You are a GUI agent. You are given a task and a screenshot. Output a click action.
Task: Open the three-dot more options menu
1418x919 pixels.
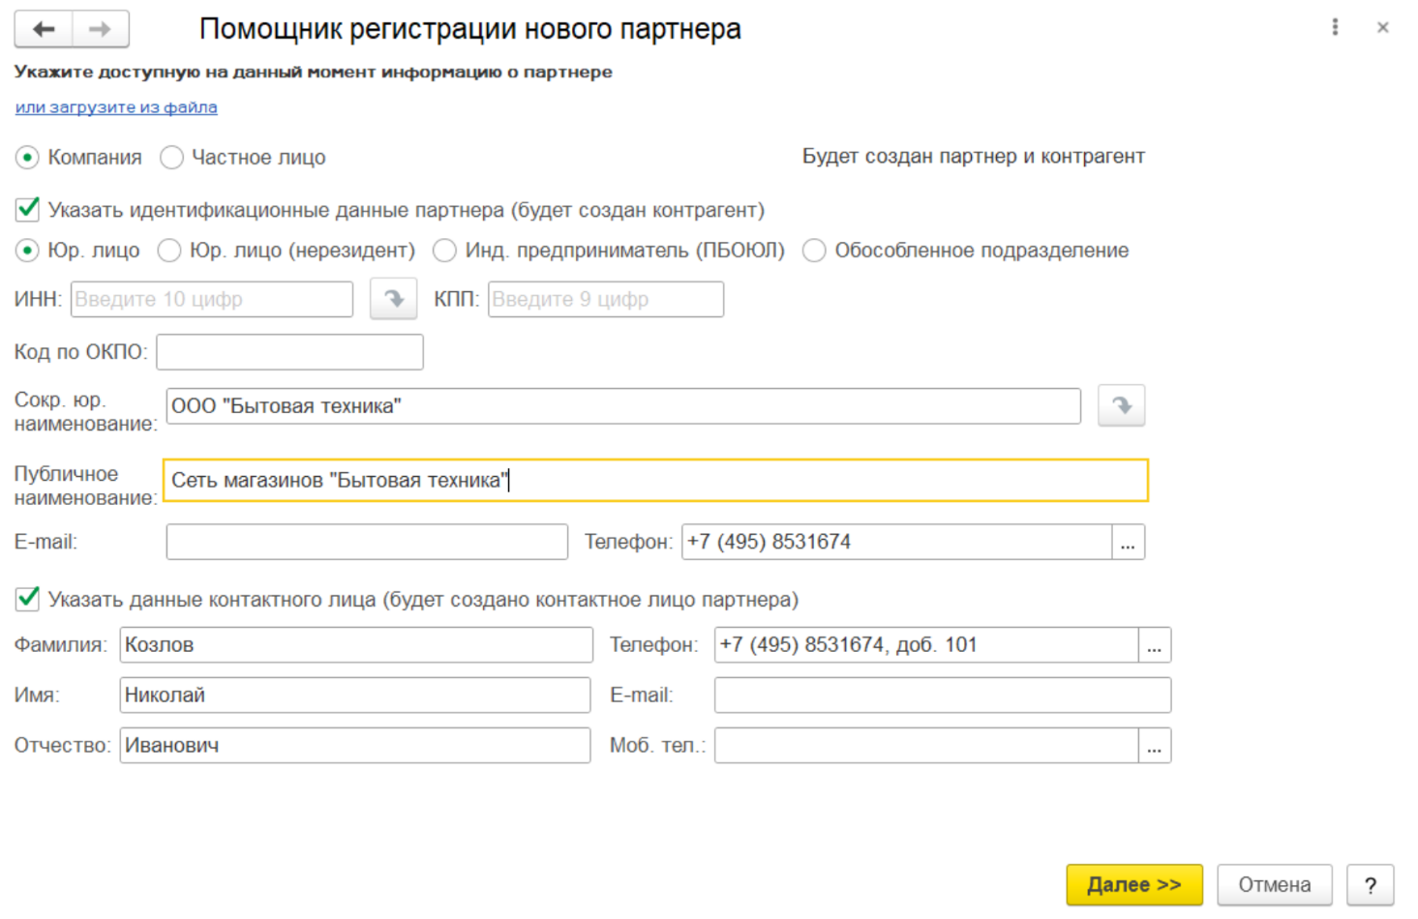point(1335,27)
